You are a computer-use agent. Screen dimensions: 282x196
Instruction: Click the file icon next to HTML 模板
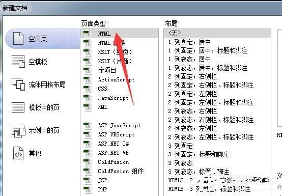click(88, 43)
